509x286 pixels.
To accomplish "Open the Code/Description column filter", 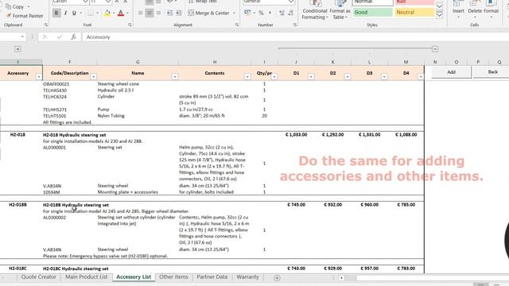I will click(x=94, y=76).
